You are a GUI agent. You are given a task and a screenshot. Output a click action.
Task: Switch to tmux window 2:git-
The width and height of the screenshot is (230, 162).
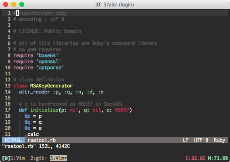coord(39,158)
